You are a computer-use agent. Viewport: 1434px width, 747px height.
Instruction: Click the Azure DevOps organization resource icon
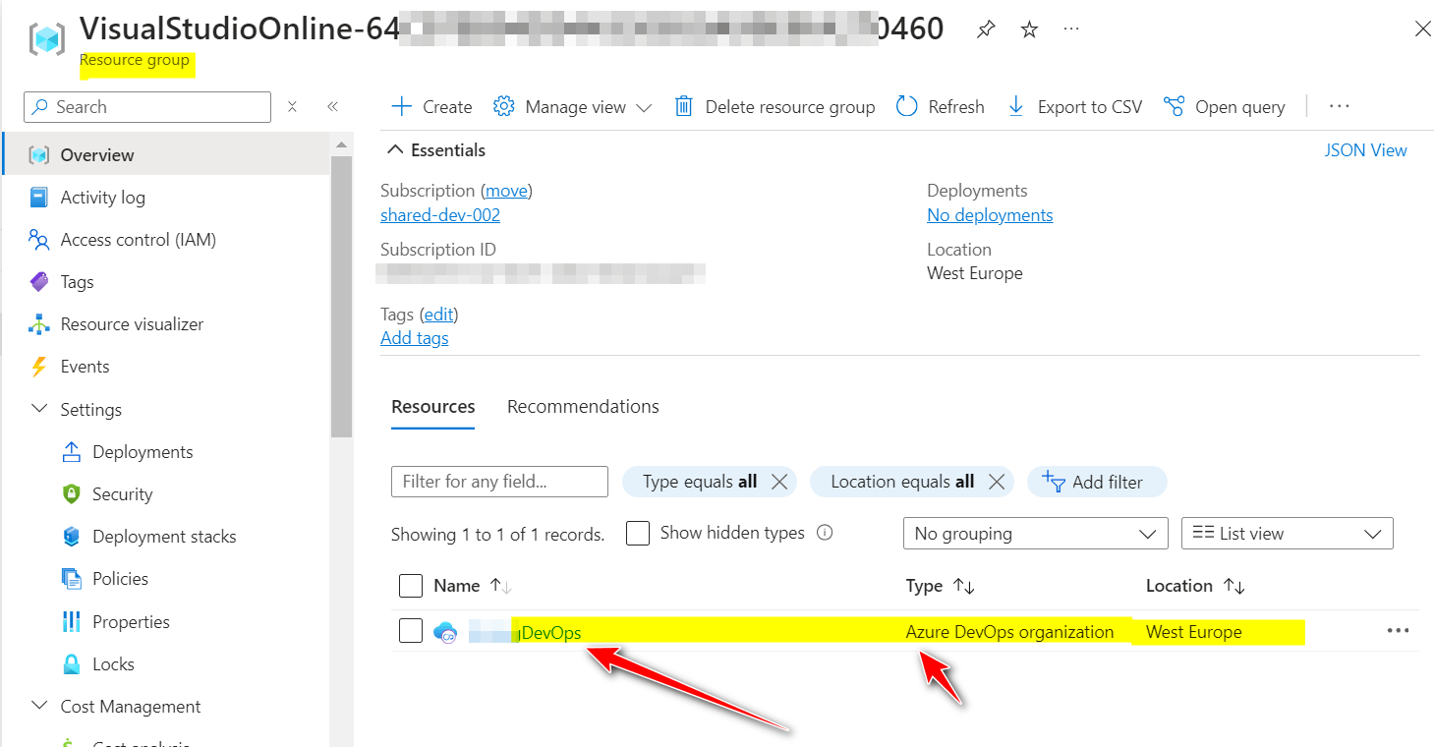tap(446, 632)
